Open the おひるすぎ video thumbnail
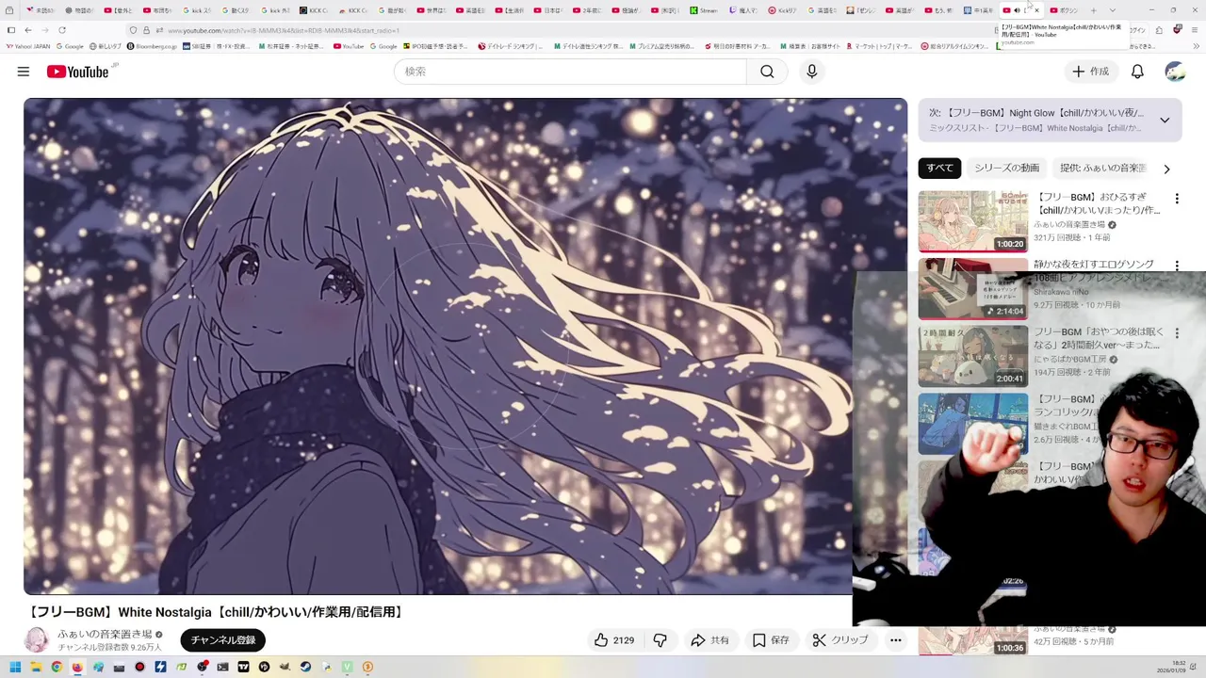The image size is (1206, 678). [973, 221]
